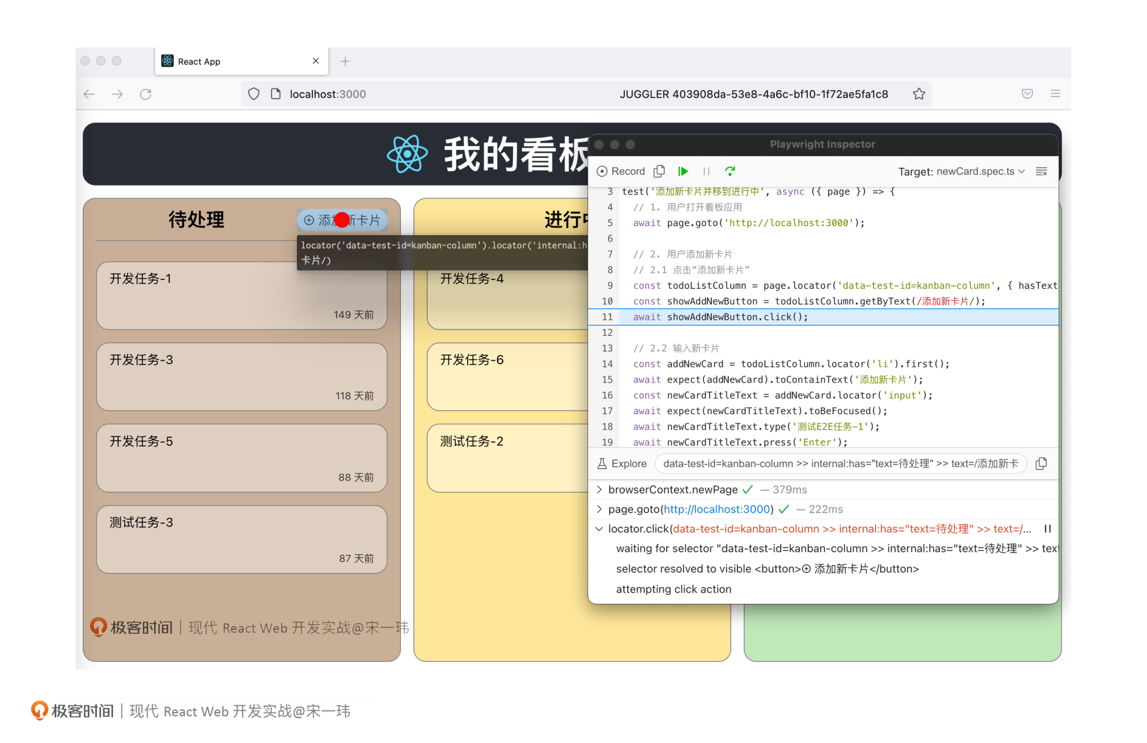Select card 开发任务-3

coord(241,377)
